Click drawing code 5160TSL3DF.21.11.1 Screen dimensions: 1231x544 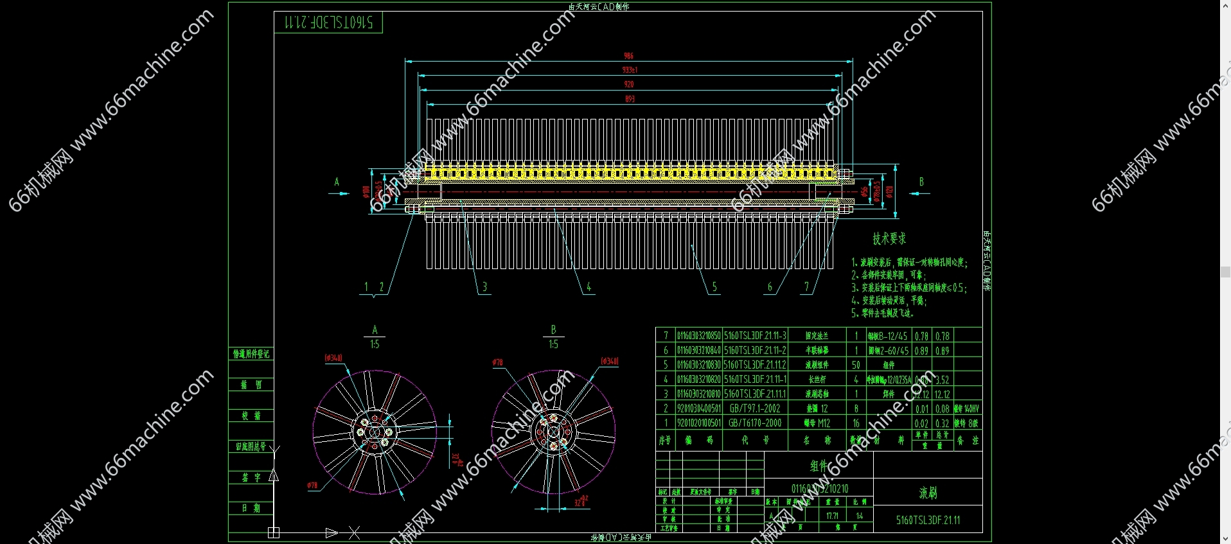tap(755, 394)
